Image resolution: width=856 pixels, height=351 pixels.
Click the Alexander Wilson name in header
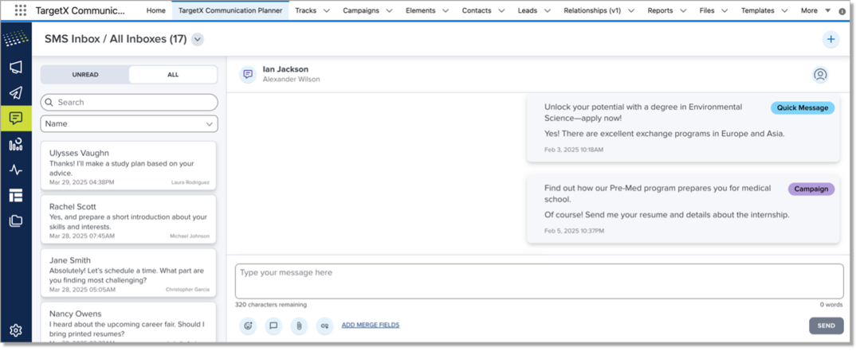click(x=291, y=80)
